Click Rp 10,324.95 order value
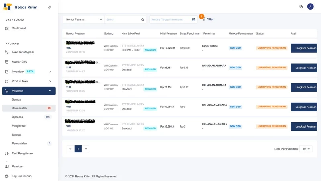 pos(168,48)
